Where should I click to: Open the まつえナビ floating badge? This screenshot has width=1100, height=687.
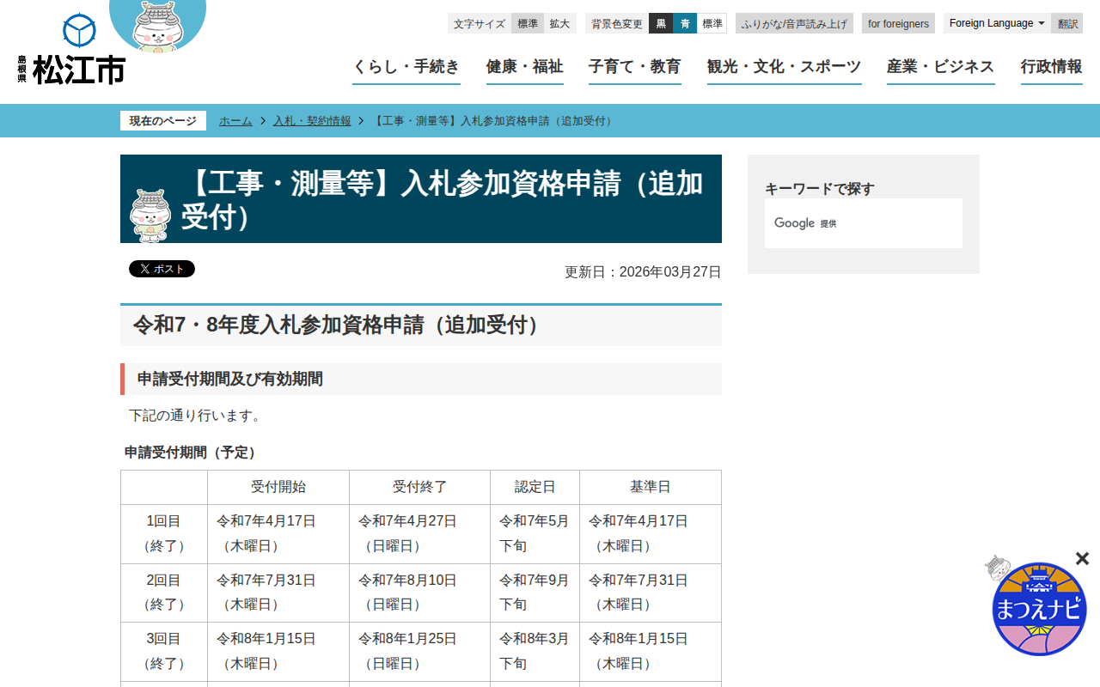coord(1038,607)
